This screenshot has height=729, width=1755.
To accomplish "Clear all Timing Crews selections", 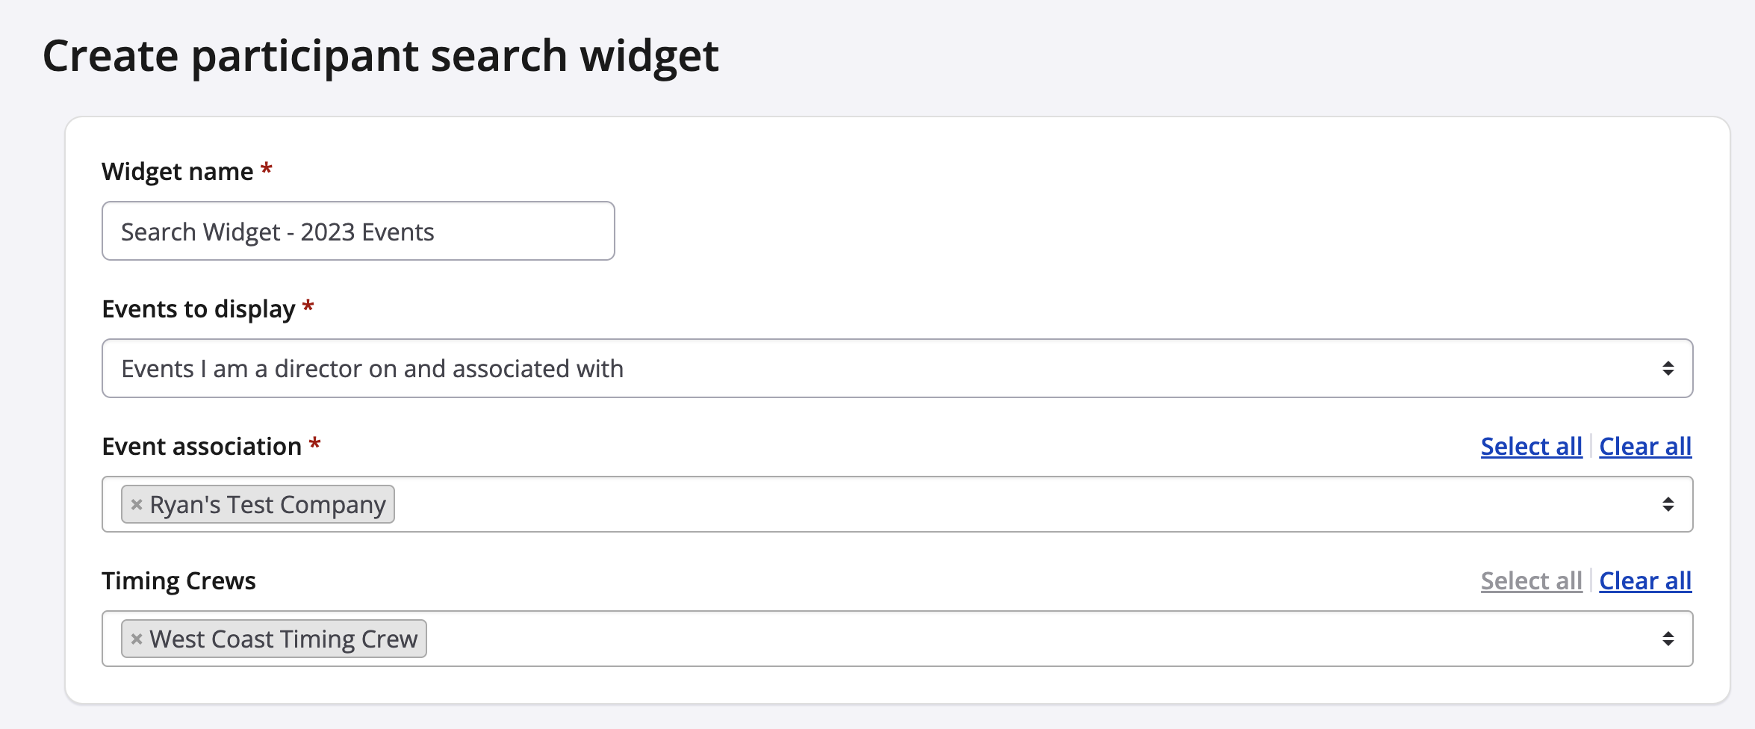I will pos(1645,581).
